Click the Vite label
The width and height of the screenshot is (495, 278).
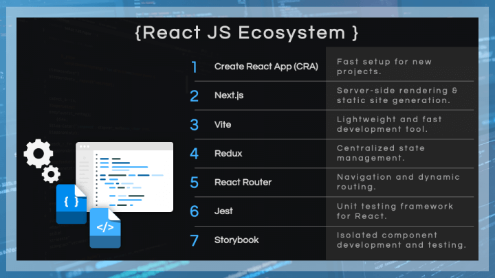pyautogui.click(x=223, y=124)
